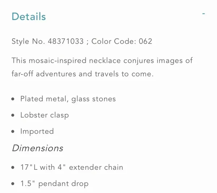Click the Details section heading
The width and height of the screenshot is (217, 193).
coord(29,17)
